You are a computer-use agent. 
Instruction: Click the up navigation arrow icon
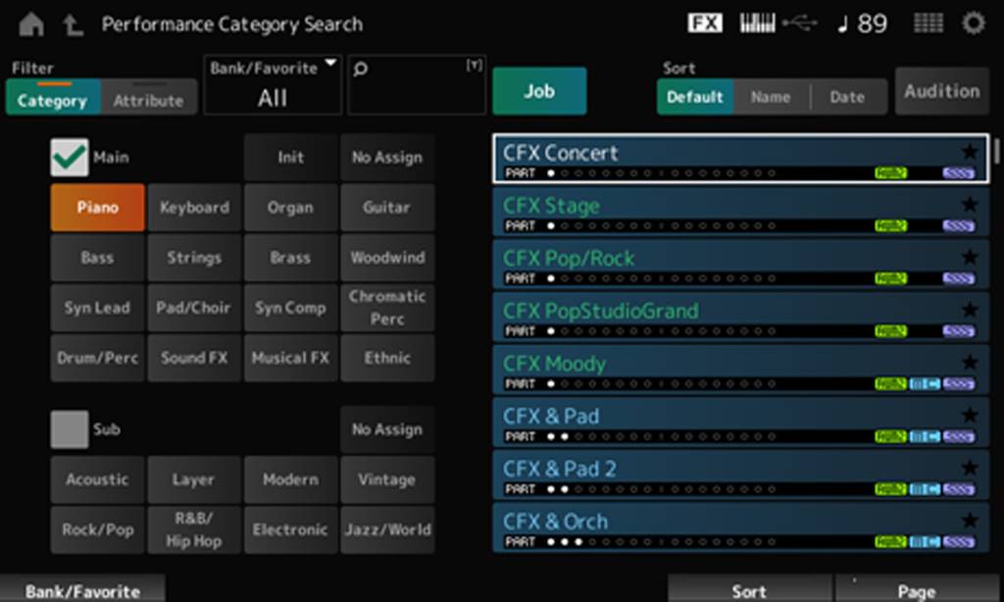pyautogui.click(x=71, y=24)
